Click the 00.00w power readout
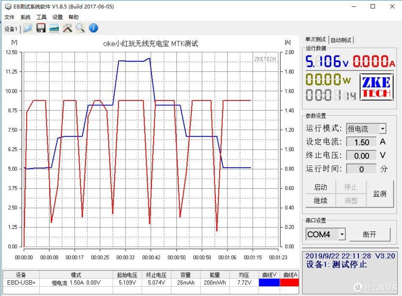Viewport: 402px width, 296px height. pos(328,79)
